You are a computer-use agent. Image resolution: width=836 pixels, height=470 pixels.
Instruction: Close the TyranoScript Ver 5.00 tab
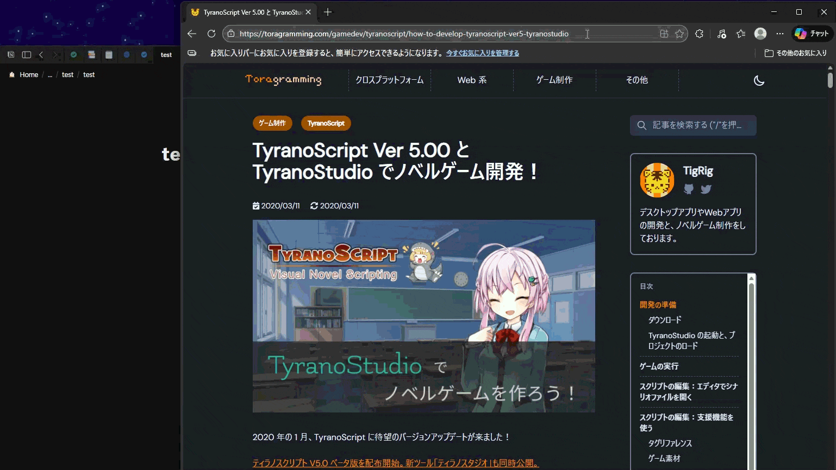coord(308,12)
